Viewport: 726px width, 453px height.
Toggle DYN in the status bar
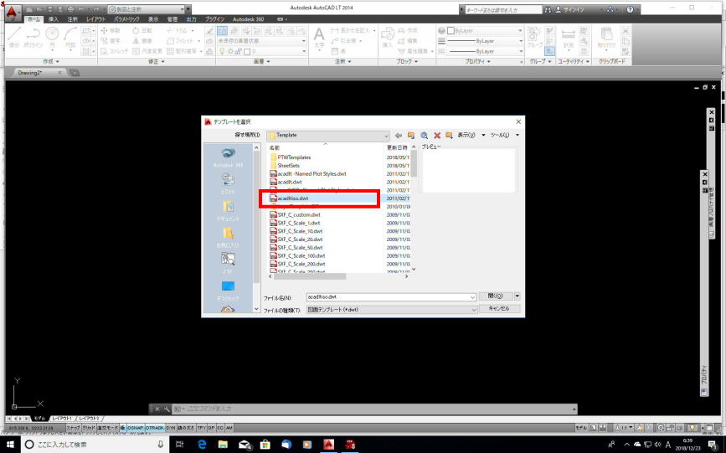171,428
